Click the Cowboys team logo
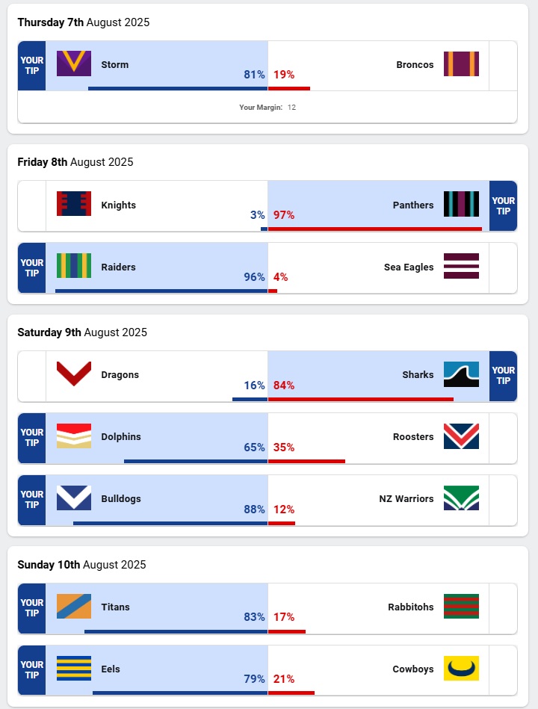This screenshot has width=538, height=709. tap(461, 669)
